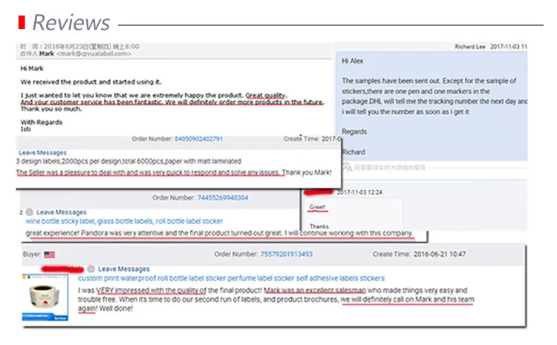Click the US flag icon beside Buyer

50,254
